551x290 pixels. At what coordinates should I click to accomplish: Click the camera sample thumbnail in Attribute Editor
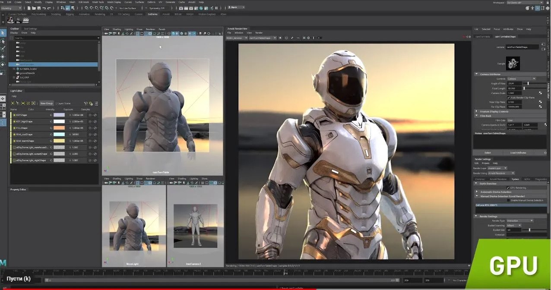pos(513,63)
